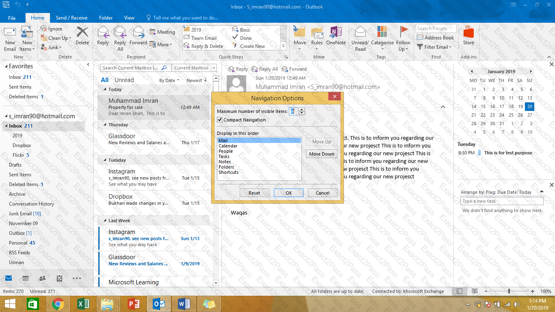Open the Folder ribbon tab
Screen dimensions: 555x312
pyautogui.click(x=106, y=18)
